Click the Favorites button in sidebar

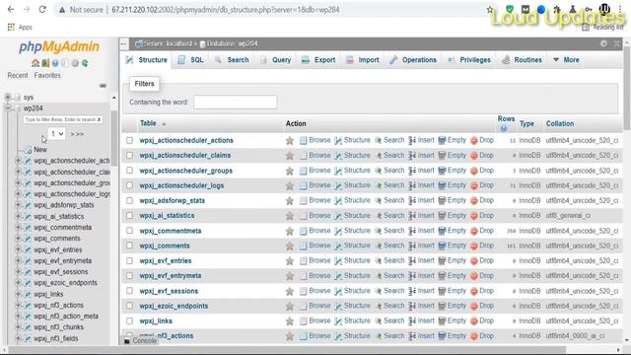tap(47, 75)
